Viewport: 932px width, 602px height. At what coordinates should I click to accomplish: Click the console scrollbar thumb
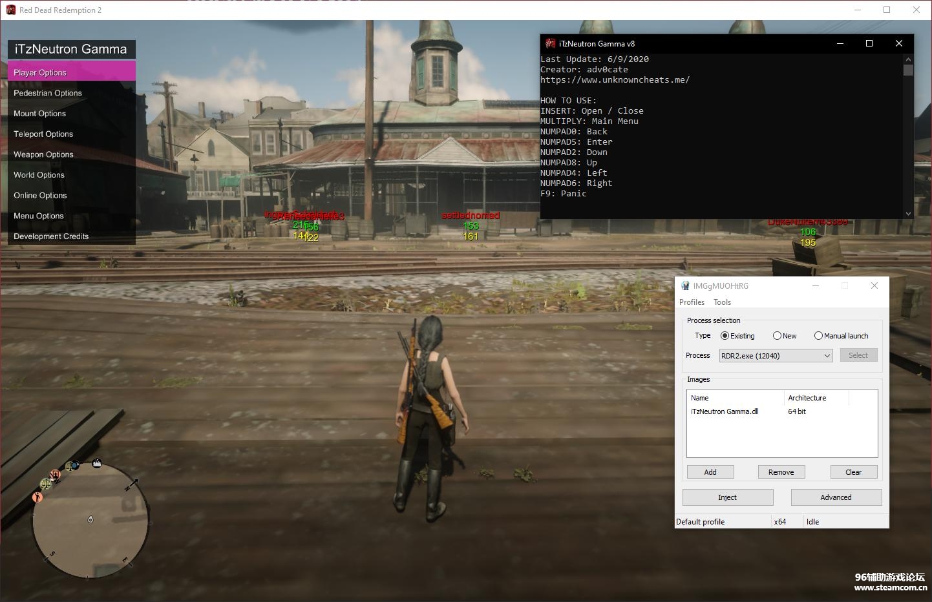pos(908,70)
